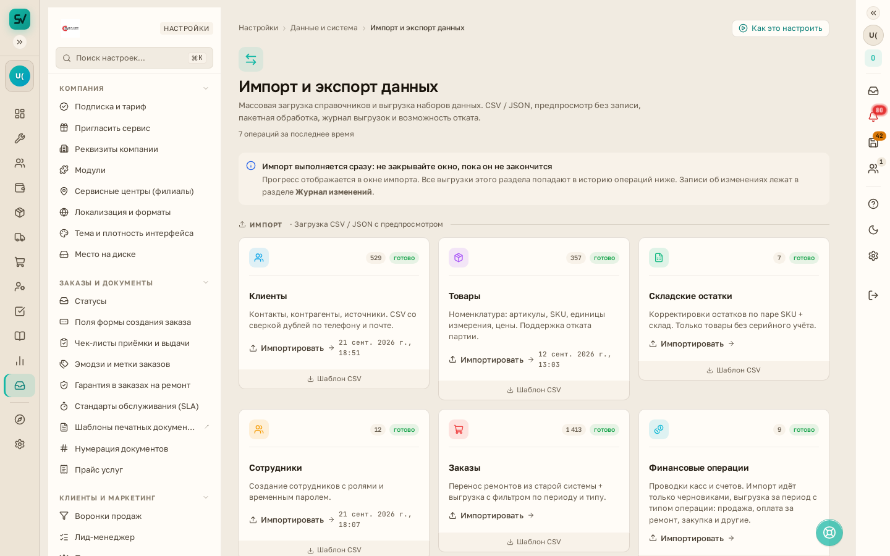Image resolution: width=890 pixels, height=556 pixels.
Task: Click Как это настроить button
Action: [x=781, y=28]
